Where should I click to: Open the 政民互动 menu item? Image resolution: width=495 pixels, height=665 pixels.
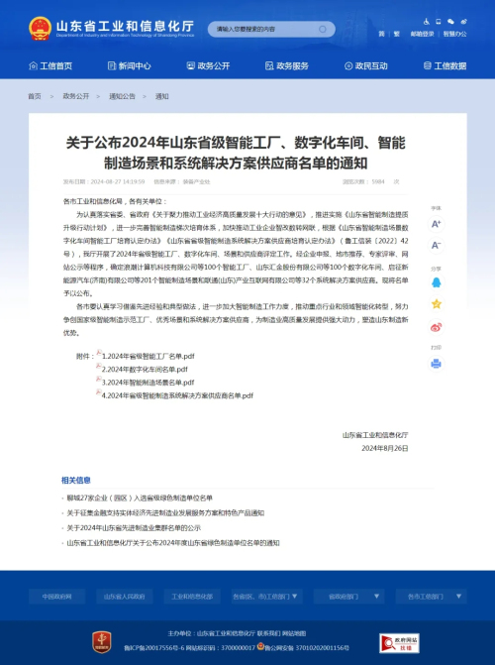(365, 65)
